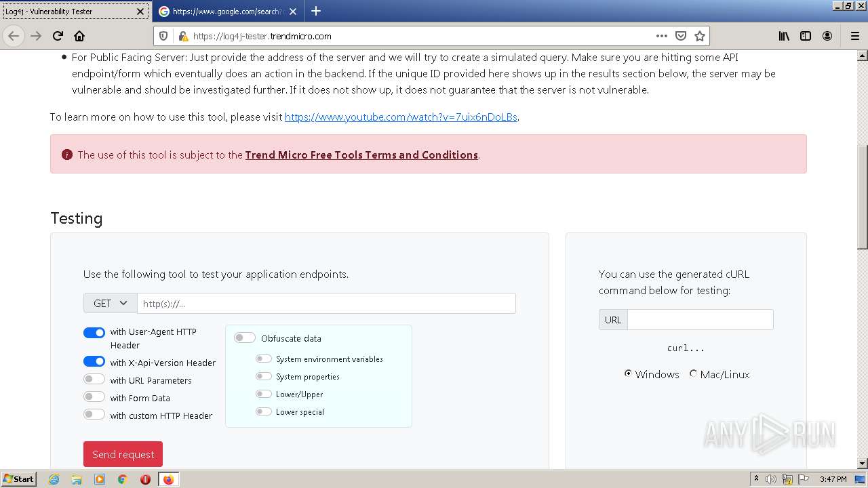This screenshot has width=868, height=488.
Task: Enable the URL Parameters toggle
Action: [x=94, y=380]
